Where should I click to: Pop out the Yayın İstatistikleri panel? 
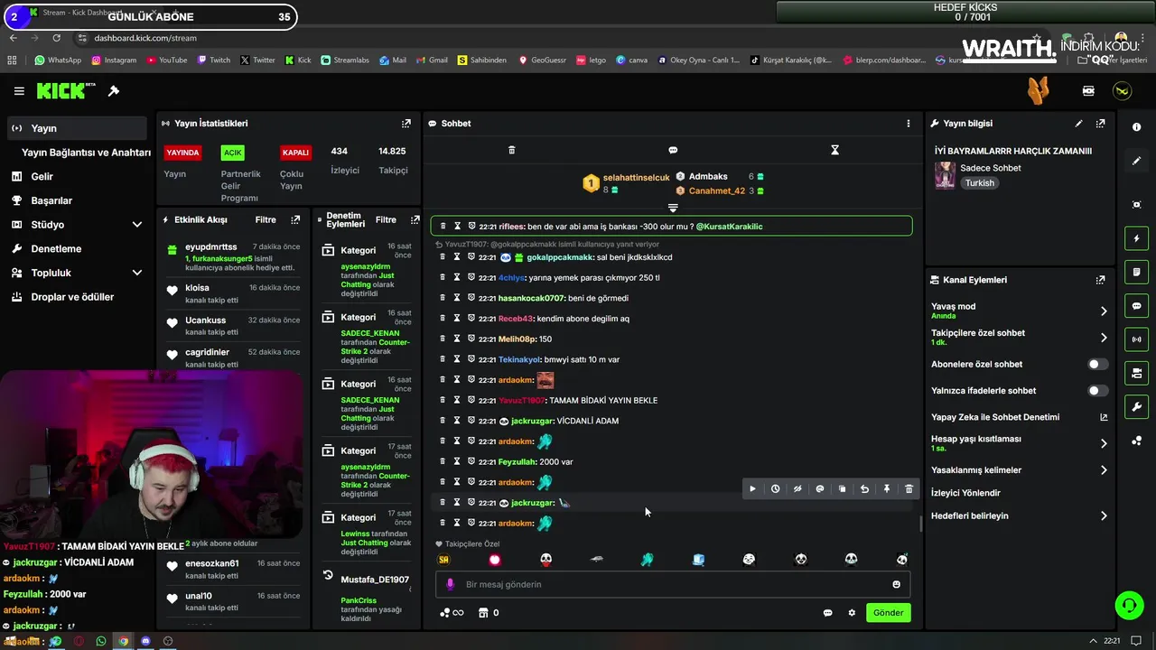(x=406, y=123)
